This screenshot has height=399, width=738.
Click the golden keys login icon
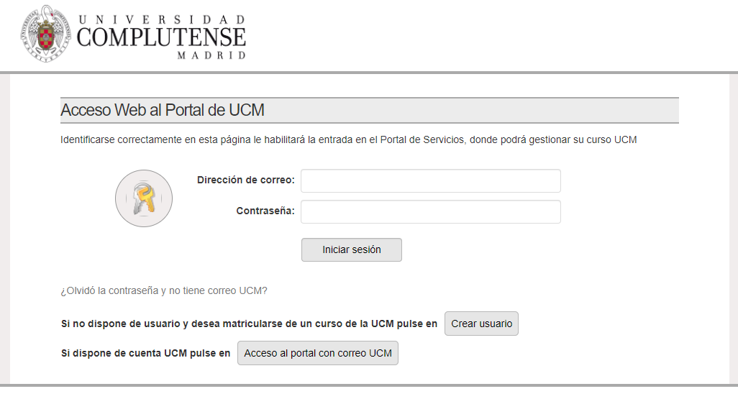pyautogui.click(x=144, y=198)
